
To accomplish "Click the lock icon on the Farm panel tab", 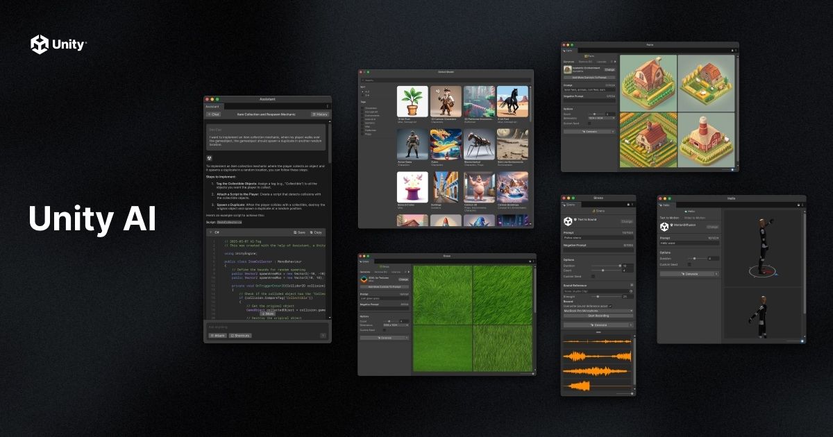I will click(733, 50).
